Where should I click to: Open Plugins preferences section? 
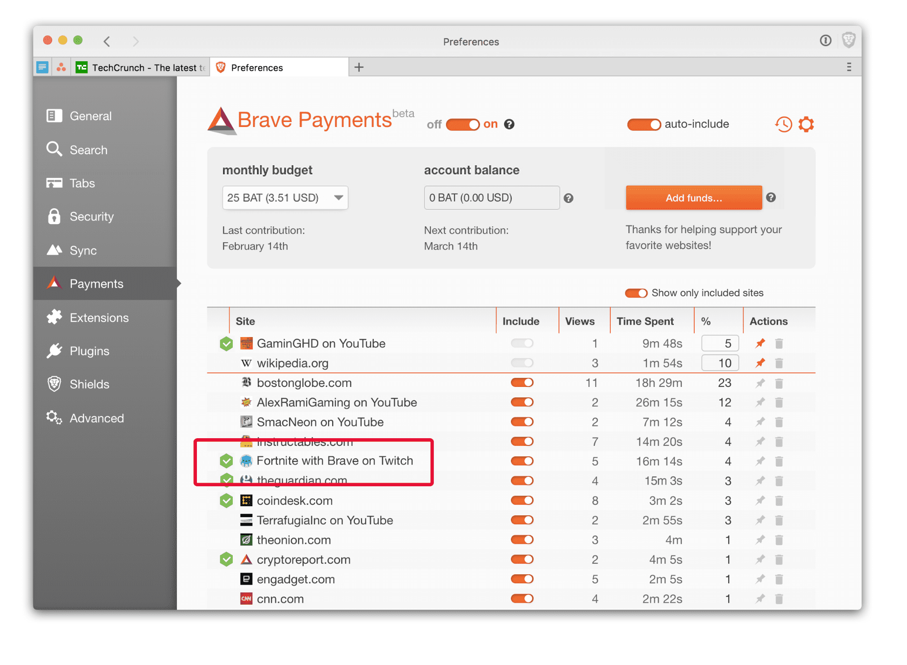tap(105, 351)
